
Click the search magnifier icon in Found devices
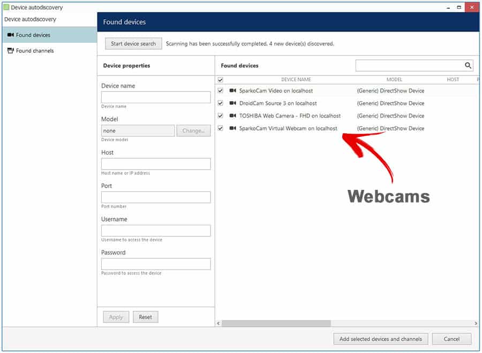click(468, 66)
